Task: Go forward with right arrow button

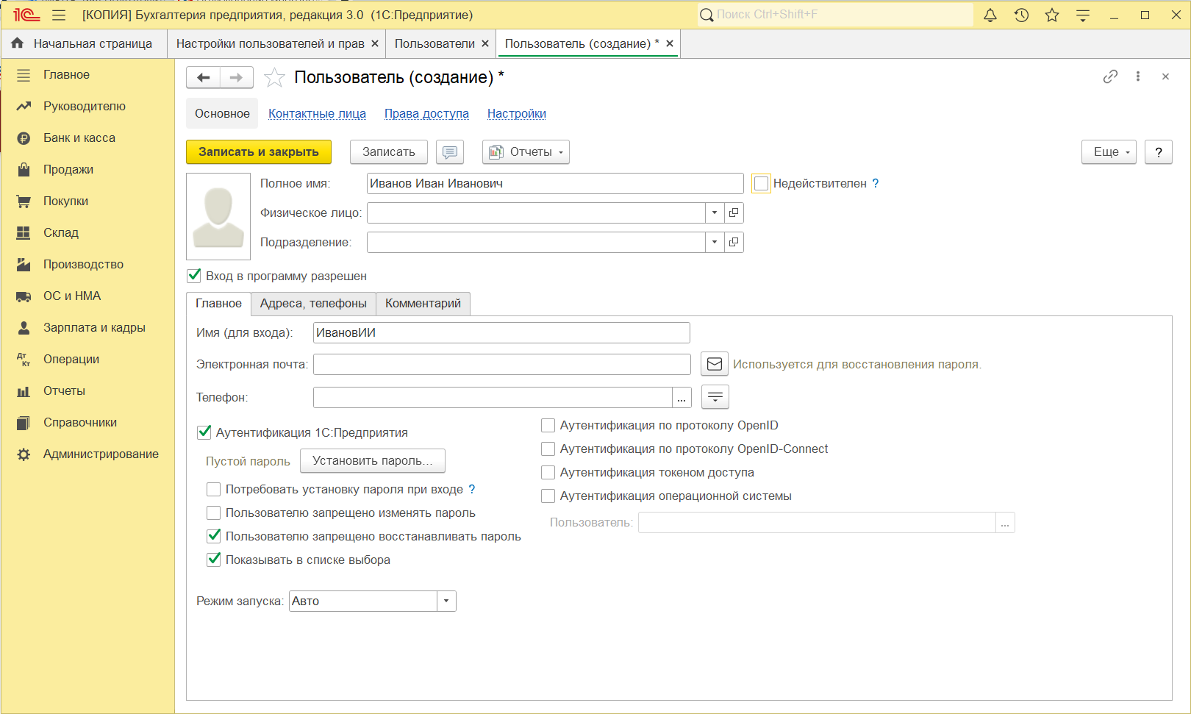Action: (236, 77)
